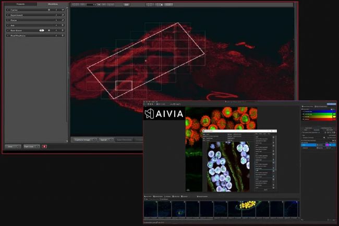This screenshot has width=339, height=226.
Task: Expand the Experiment section
Action: click(8, 15)
